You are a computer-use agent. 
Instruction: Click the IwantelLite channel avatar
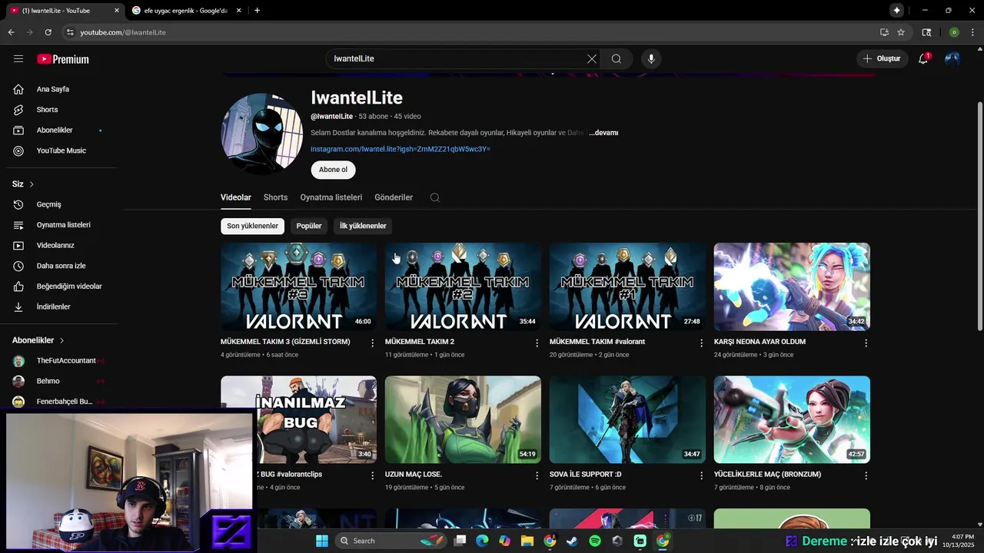262,134
